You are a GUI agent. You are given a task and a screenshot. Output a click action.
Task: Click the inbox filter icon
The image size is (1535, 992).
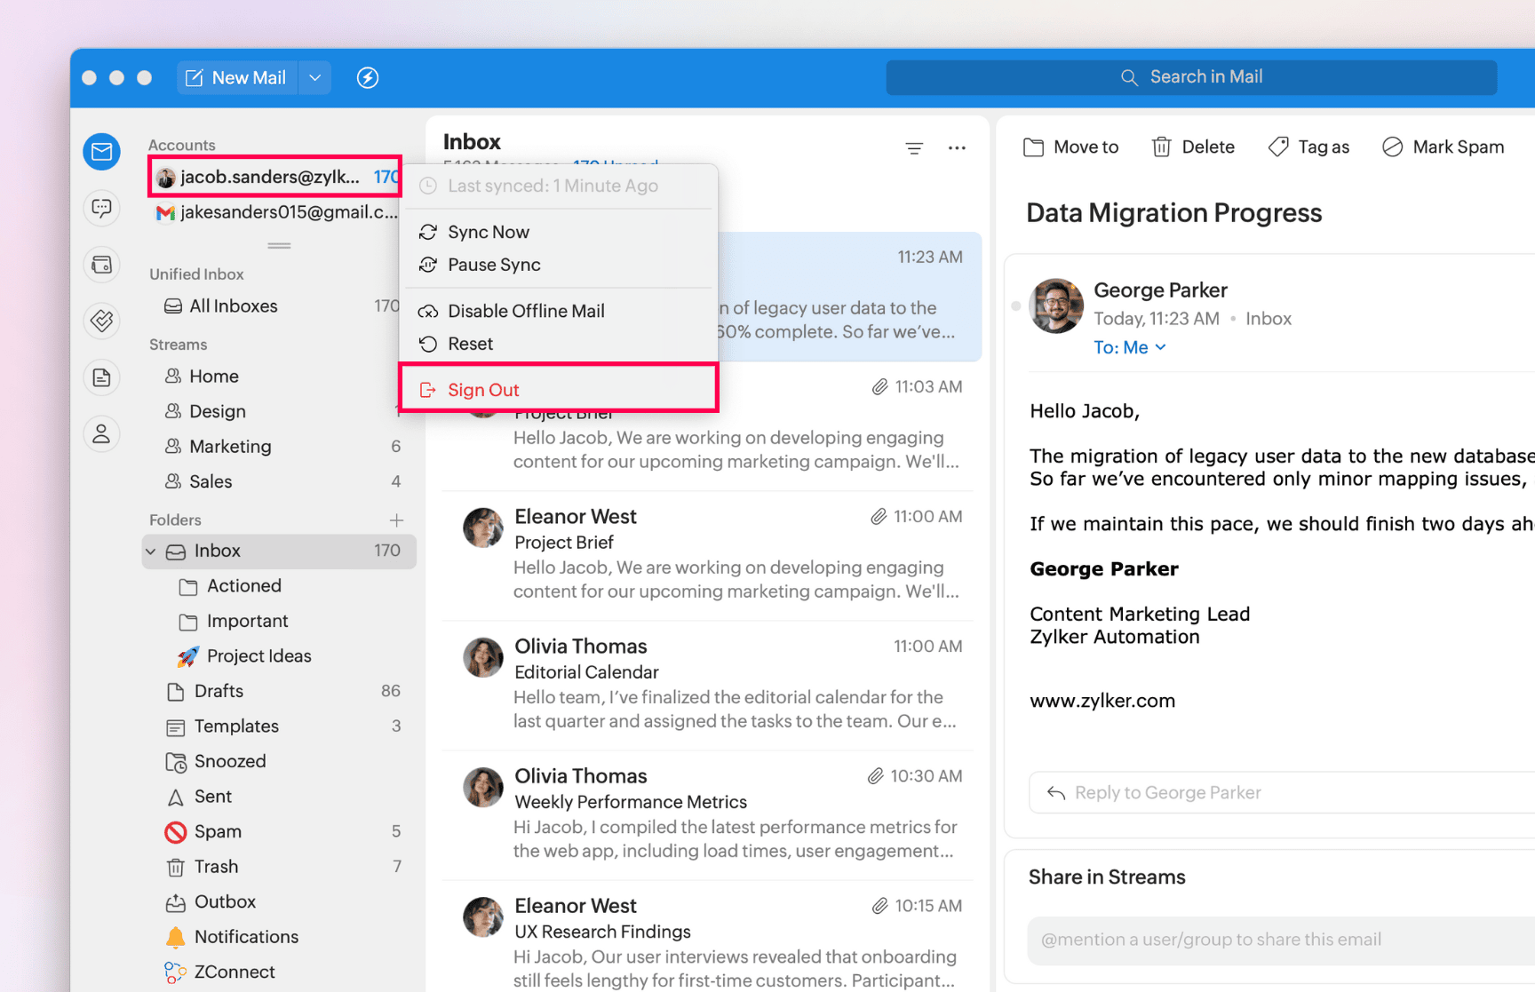pos(914,148)
